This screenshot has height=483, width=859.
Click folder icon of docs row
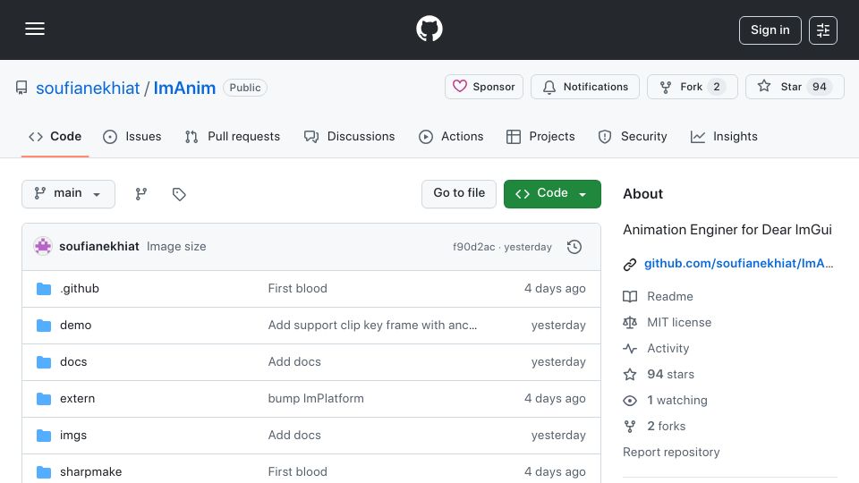pos(44,362)
